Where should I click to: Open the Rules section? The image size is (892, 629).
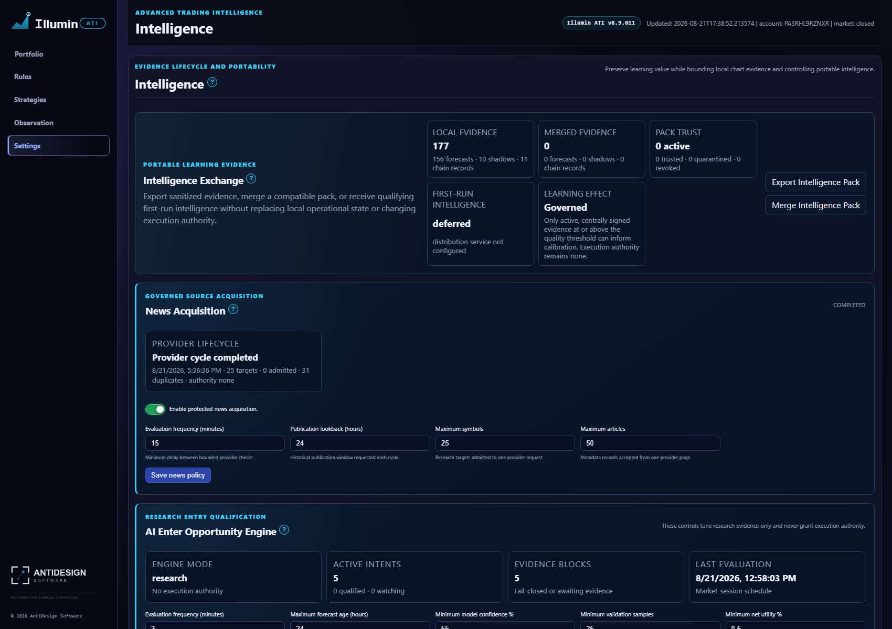23,77
